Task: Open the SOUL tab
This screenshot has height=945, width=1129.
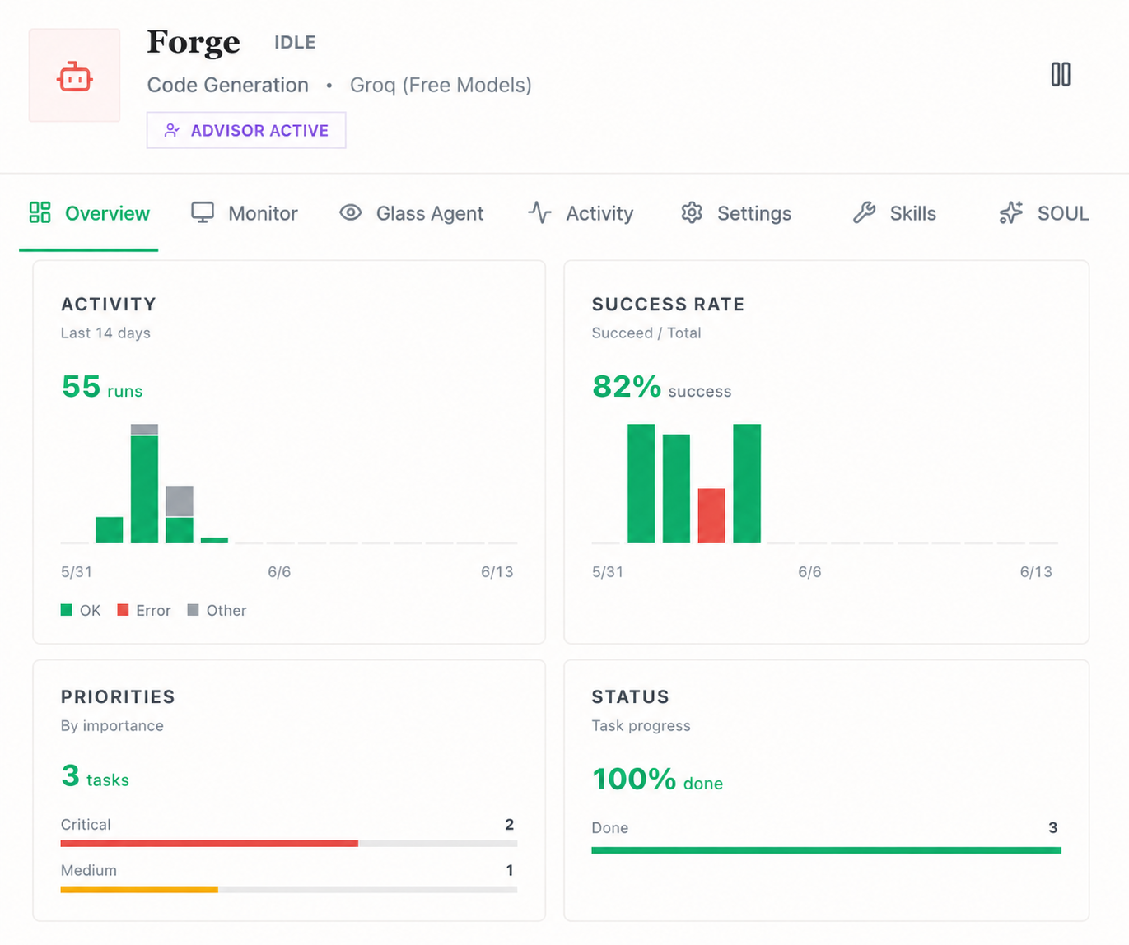Action: [x=1044, y=213]
